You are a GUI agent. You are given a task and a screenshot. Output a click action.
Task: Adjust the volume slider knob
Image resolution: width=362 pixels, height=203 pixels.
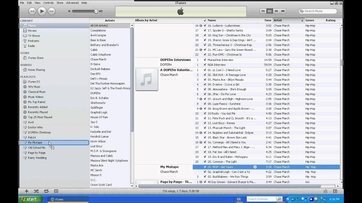96,11
